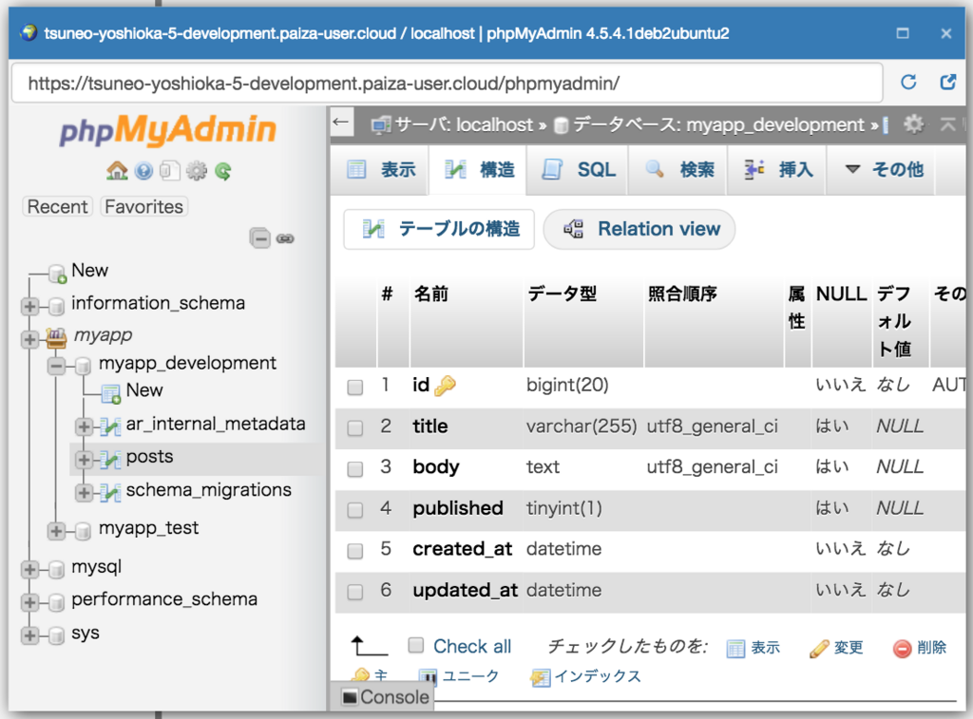Enable the Check all checkbox

click(x=416, y=645)
